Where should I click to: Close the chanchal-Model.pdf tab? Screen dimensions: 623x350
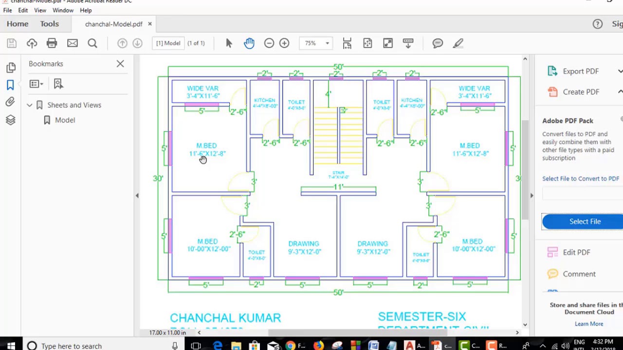(x=150, y=24)
